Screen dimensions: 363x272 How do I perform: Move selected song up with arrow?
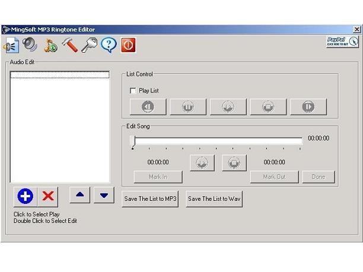coord(80,195)
